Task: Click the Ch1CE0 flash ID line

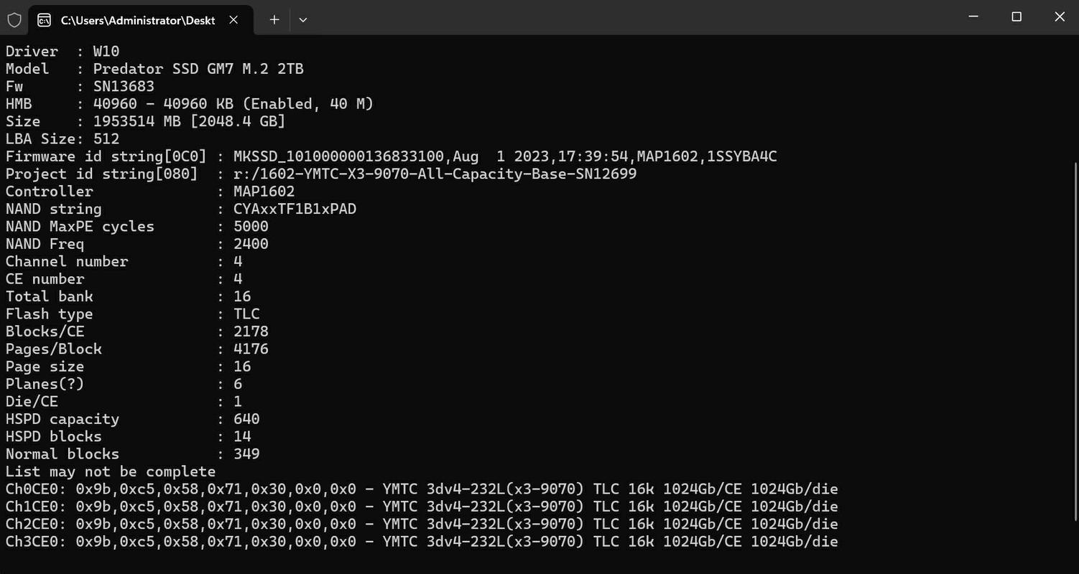Action: click(422, 507)
